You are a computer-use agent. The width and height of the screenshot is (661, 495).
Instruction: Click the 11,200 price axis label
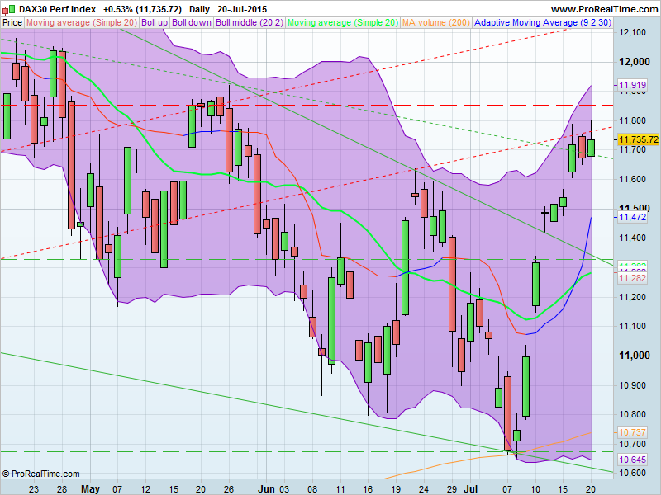pos(632,297)
